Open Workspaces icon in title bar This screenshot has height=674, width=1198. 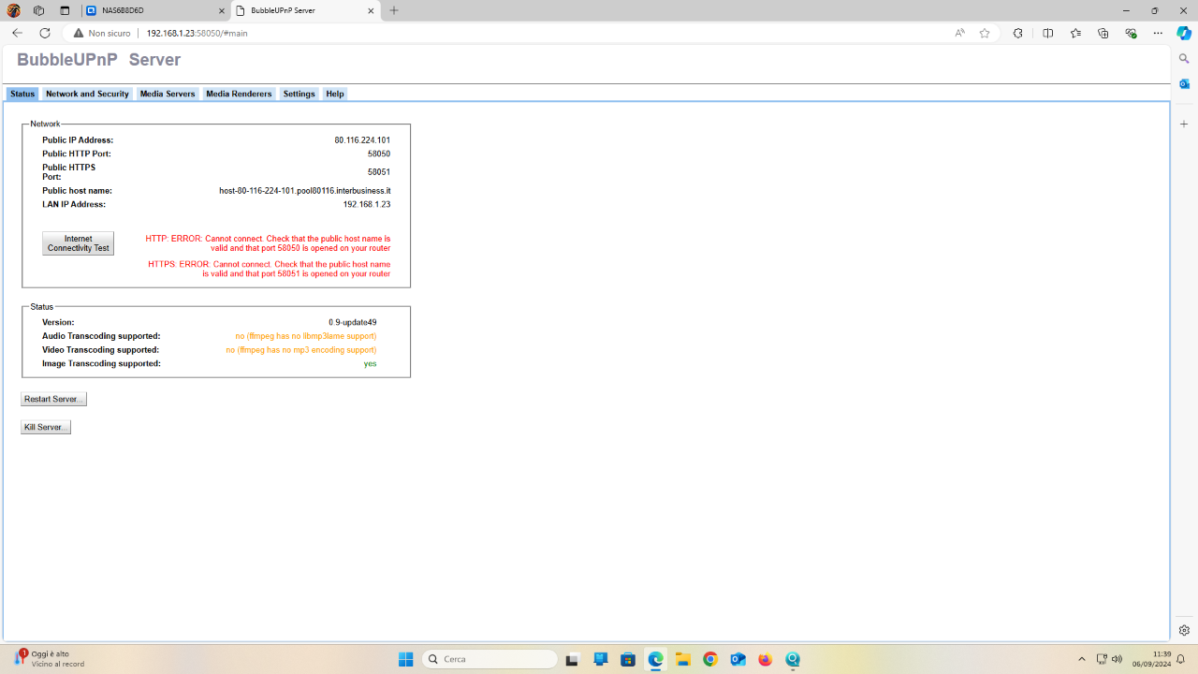(x=38, y=10)
